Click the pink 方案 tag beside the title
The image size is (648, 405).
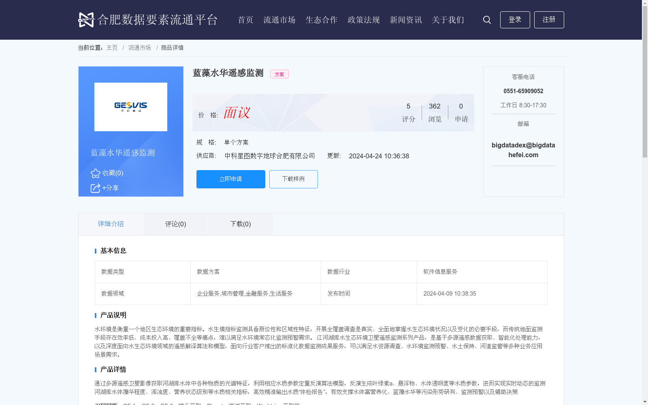[x=279, y=74]
